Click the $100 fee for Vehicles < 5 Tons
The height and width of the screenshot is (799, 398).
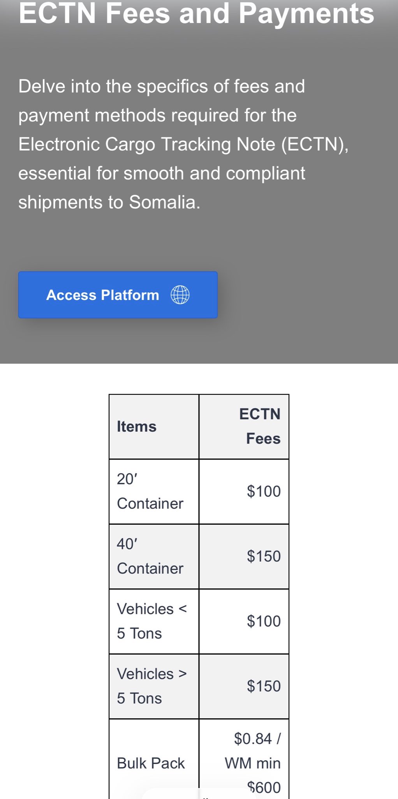[264, 621]
